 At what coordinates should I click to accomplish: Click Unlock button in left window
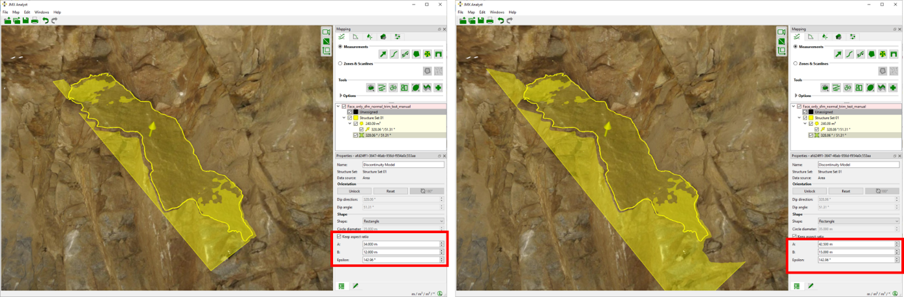(353, 191)
